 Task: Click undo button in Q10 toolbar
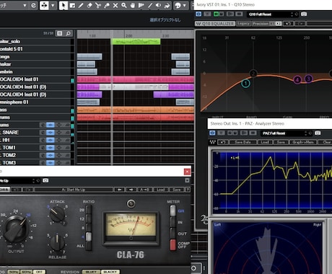pyautogui.click(x=288, y=24)
